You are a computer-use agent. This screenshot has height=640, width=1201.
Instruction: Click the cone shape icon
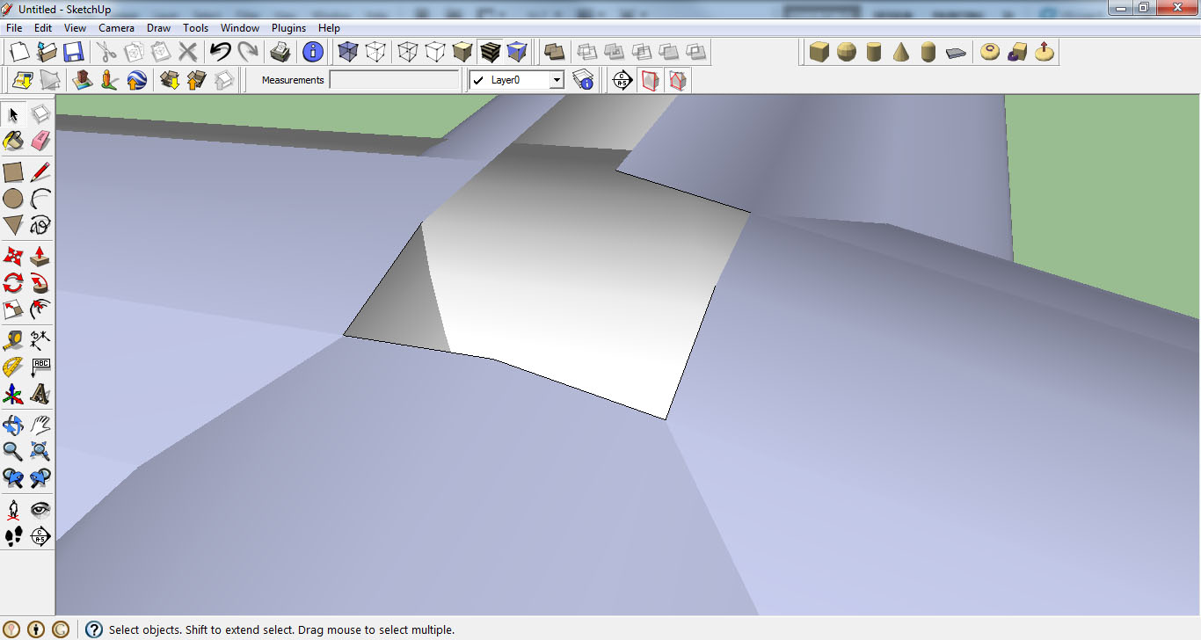[901, 52]
